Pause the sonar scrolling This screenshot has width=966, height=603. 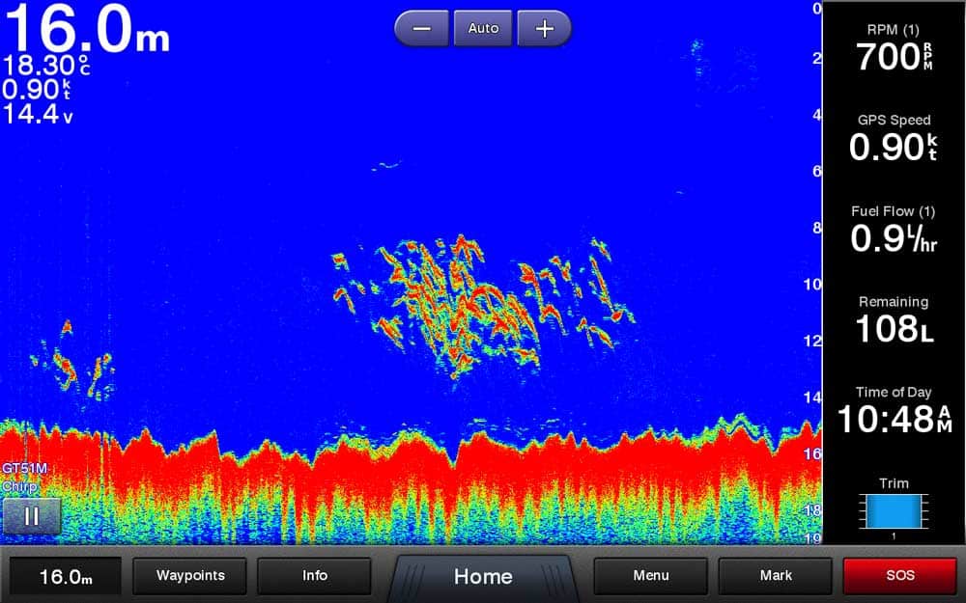pos(31,516)
